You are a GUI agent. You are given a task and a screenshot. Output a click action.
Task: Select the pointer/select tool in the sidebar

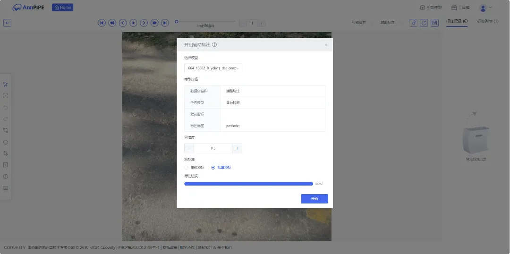pyautogui.click(x=5, y=84)
